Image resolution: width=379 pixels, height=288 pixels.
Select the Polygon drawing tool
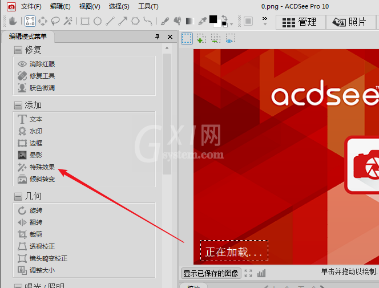coord(135,21)
